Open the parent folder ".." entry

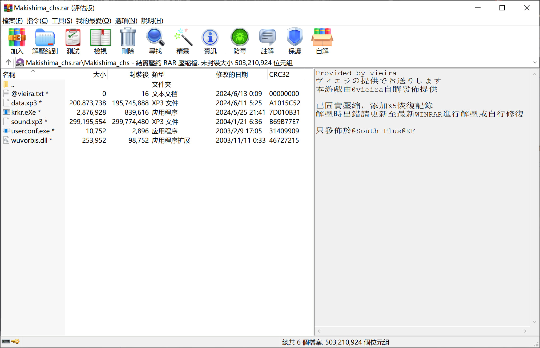click(x=13, y=85)
